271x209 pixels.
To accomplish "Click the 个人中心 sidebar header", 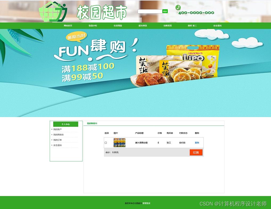I will point(66,124).
